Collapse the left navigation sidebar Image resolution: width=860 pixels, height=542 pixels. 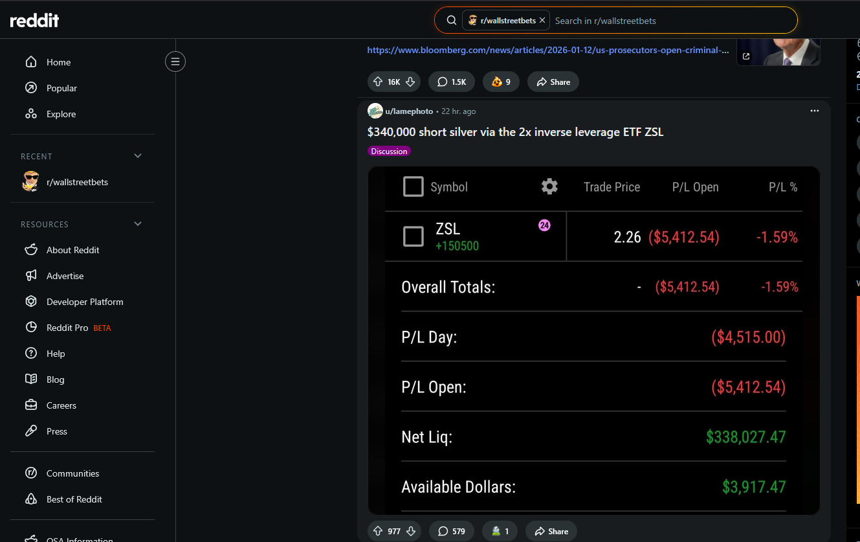(175, 62)
